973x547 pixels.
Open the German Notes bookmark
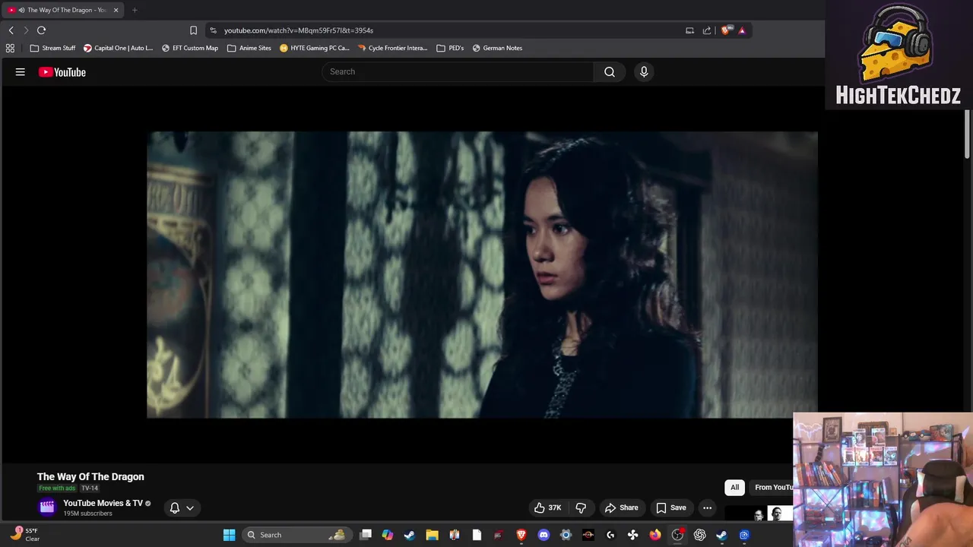[497, 48]
